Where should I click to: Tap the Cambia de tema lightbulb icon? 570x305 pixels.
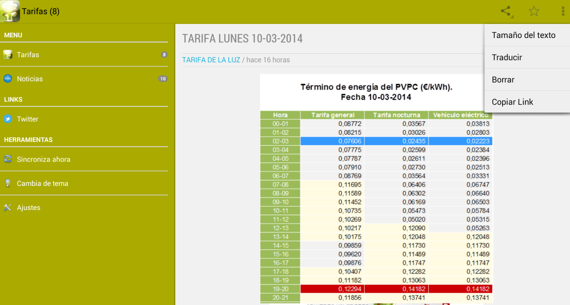8,183
